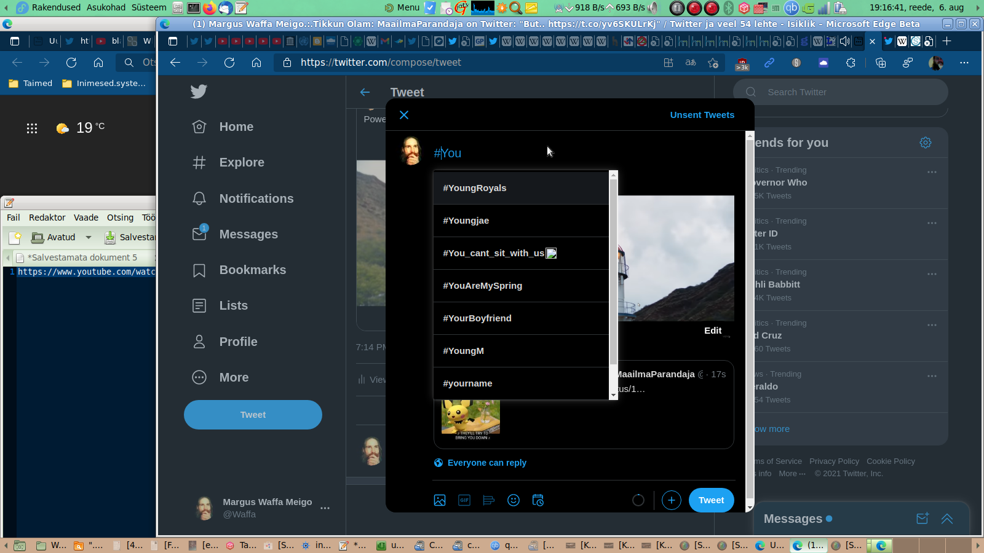Viewport: 984px width, 553px height.
Task: Close the tweet compose dialog
Action: pyautogui.click(x=404, y=115)
